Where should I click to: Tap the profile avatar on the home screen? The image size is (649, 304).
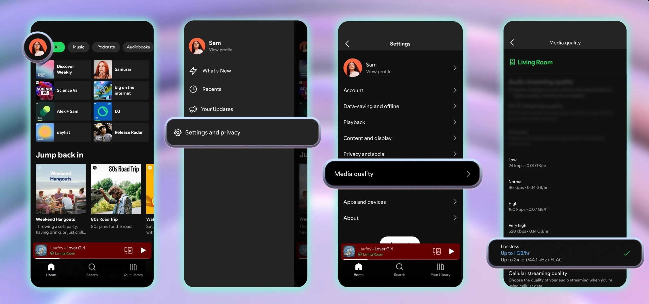(38, 47)
